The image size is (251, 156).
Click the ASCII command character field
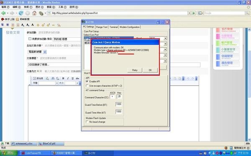pos(112,97)
